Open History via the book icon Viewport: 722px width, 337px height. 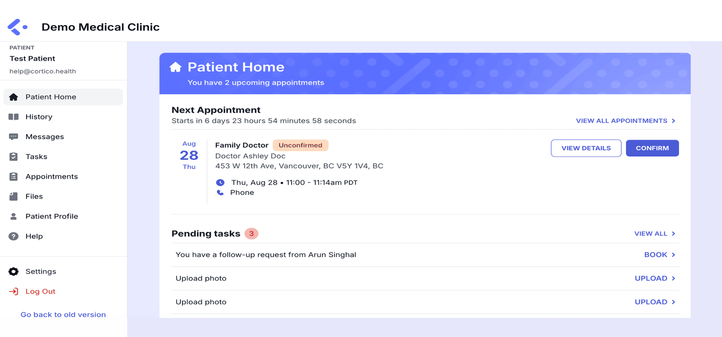(13, 117)
